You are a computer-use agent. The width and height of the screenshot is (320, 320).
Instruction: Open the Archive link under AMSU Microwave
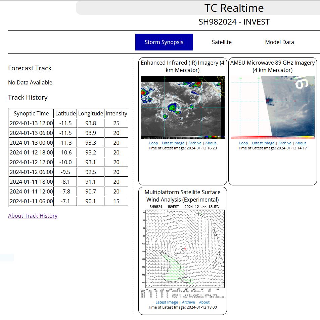point(285,143)
